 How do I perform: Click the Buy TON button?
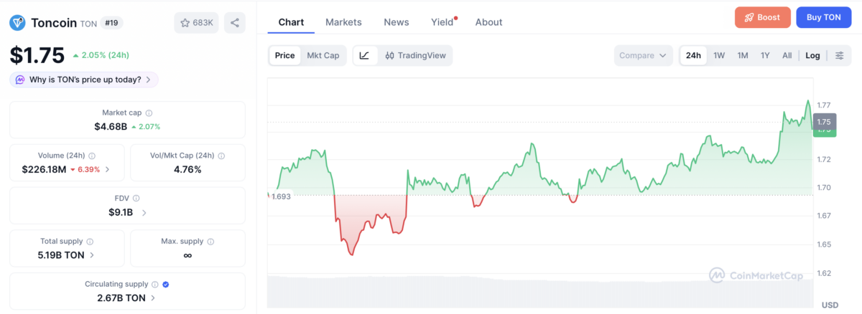coord(823,17)
